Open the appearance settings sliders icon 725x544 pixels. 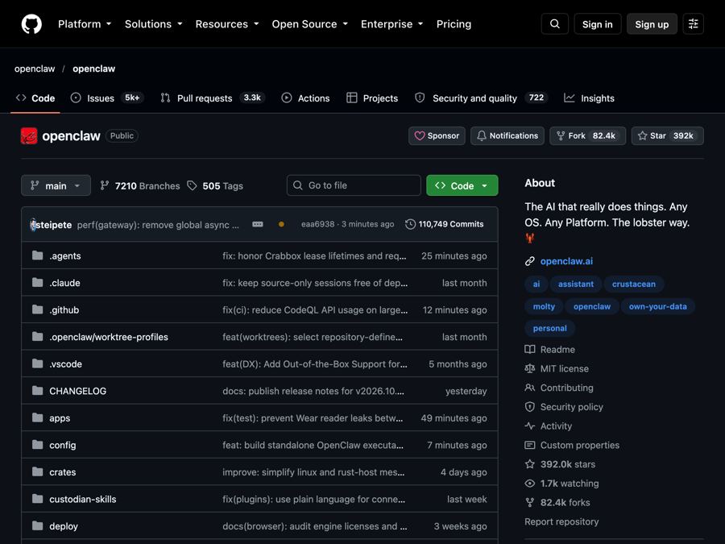pyautogui.click(x=693, y=24)
